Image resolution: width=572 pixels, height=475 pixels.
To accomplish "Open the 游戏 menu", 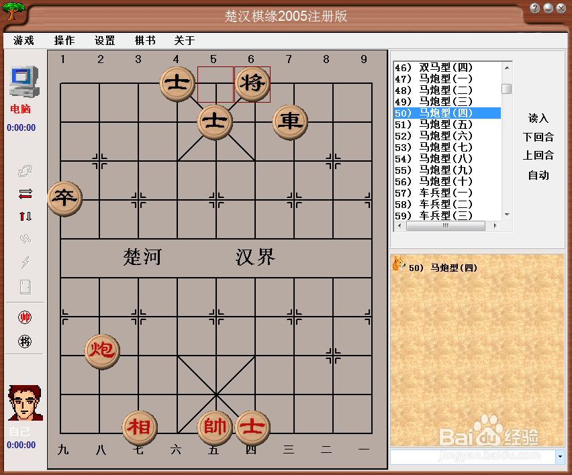I will point(23,40).
